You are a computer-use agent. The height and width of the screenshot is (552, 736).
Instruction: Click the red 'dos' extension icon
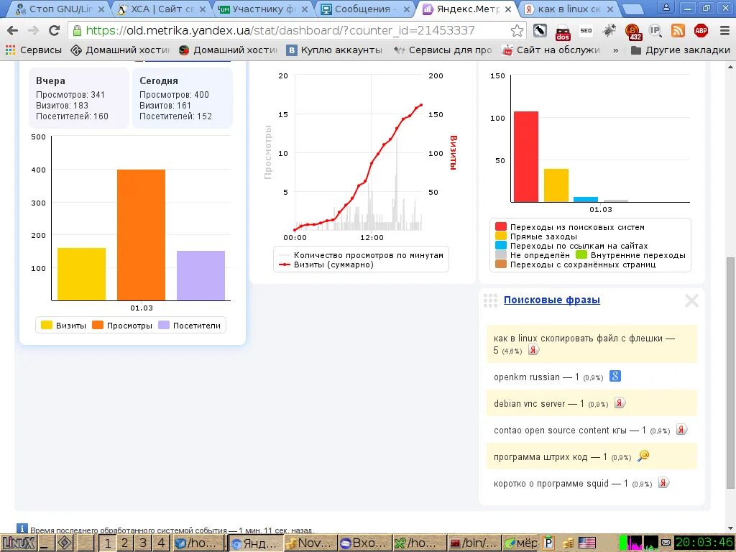[x=562, y=32]
